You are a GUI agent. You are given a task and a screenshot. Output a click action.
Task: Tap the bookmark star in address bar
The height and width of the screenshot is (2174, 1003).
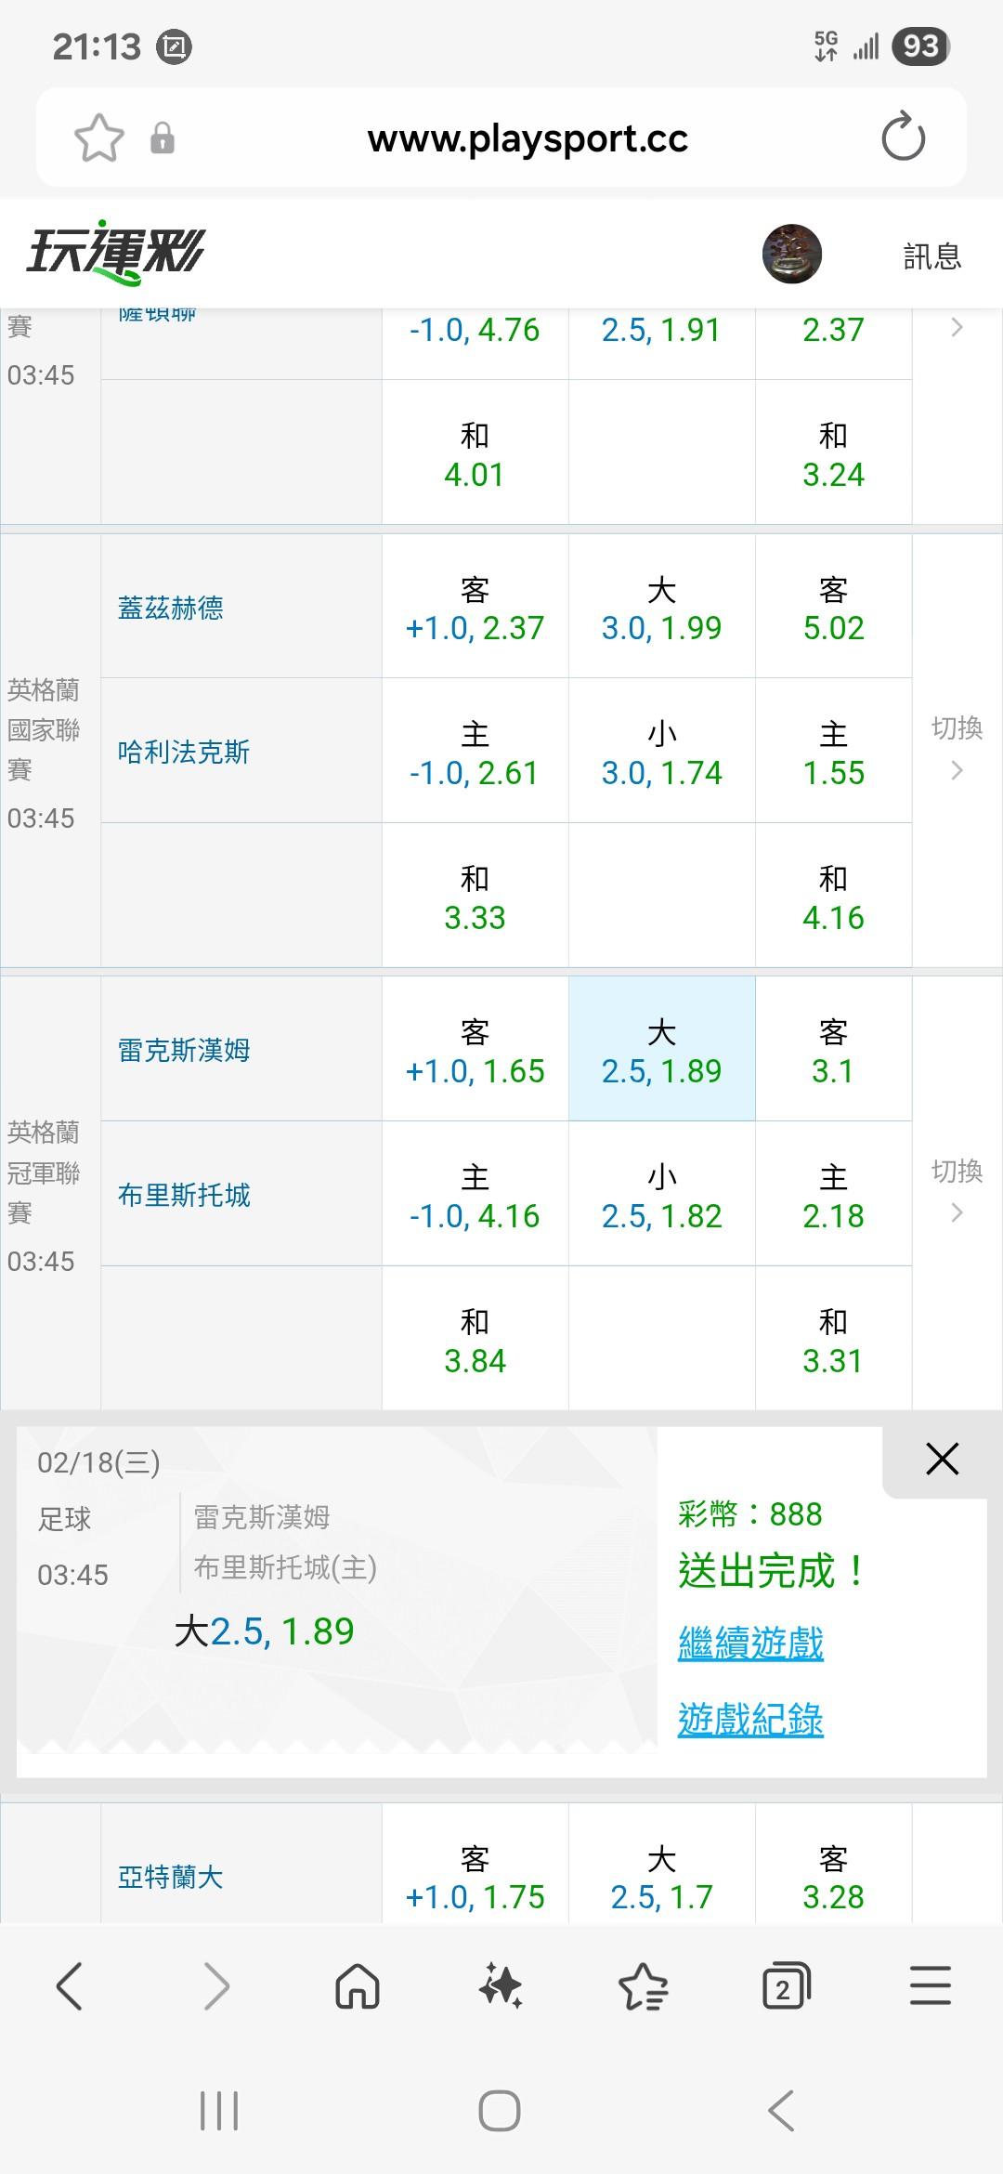coord(98,138)
